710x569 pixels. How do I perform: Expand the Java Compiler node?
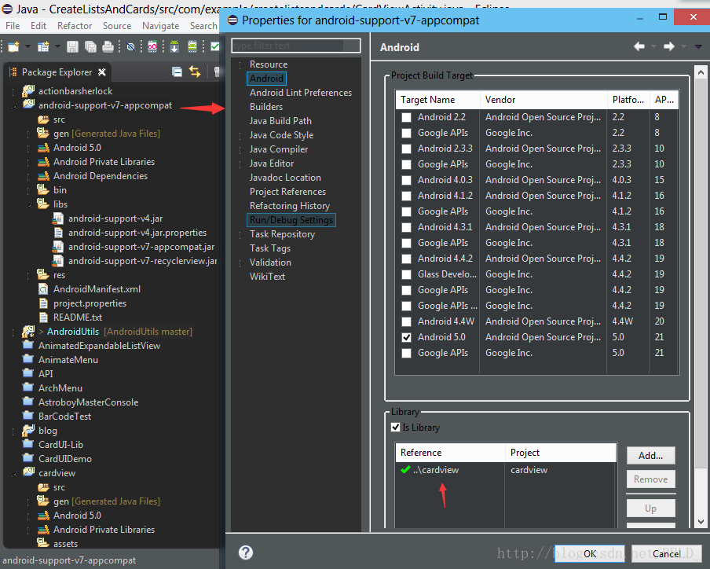pos(241,149)
